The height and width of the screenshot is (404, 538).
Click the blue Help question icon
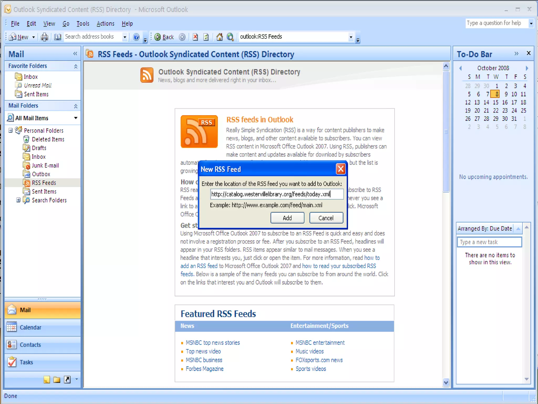(136, 37)
